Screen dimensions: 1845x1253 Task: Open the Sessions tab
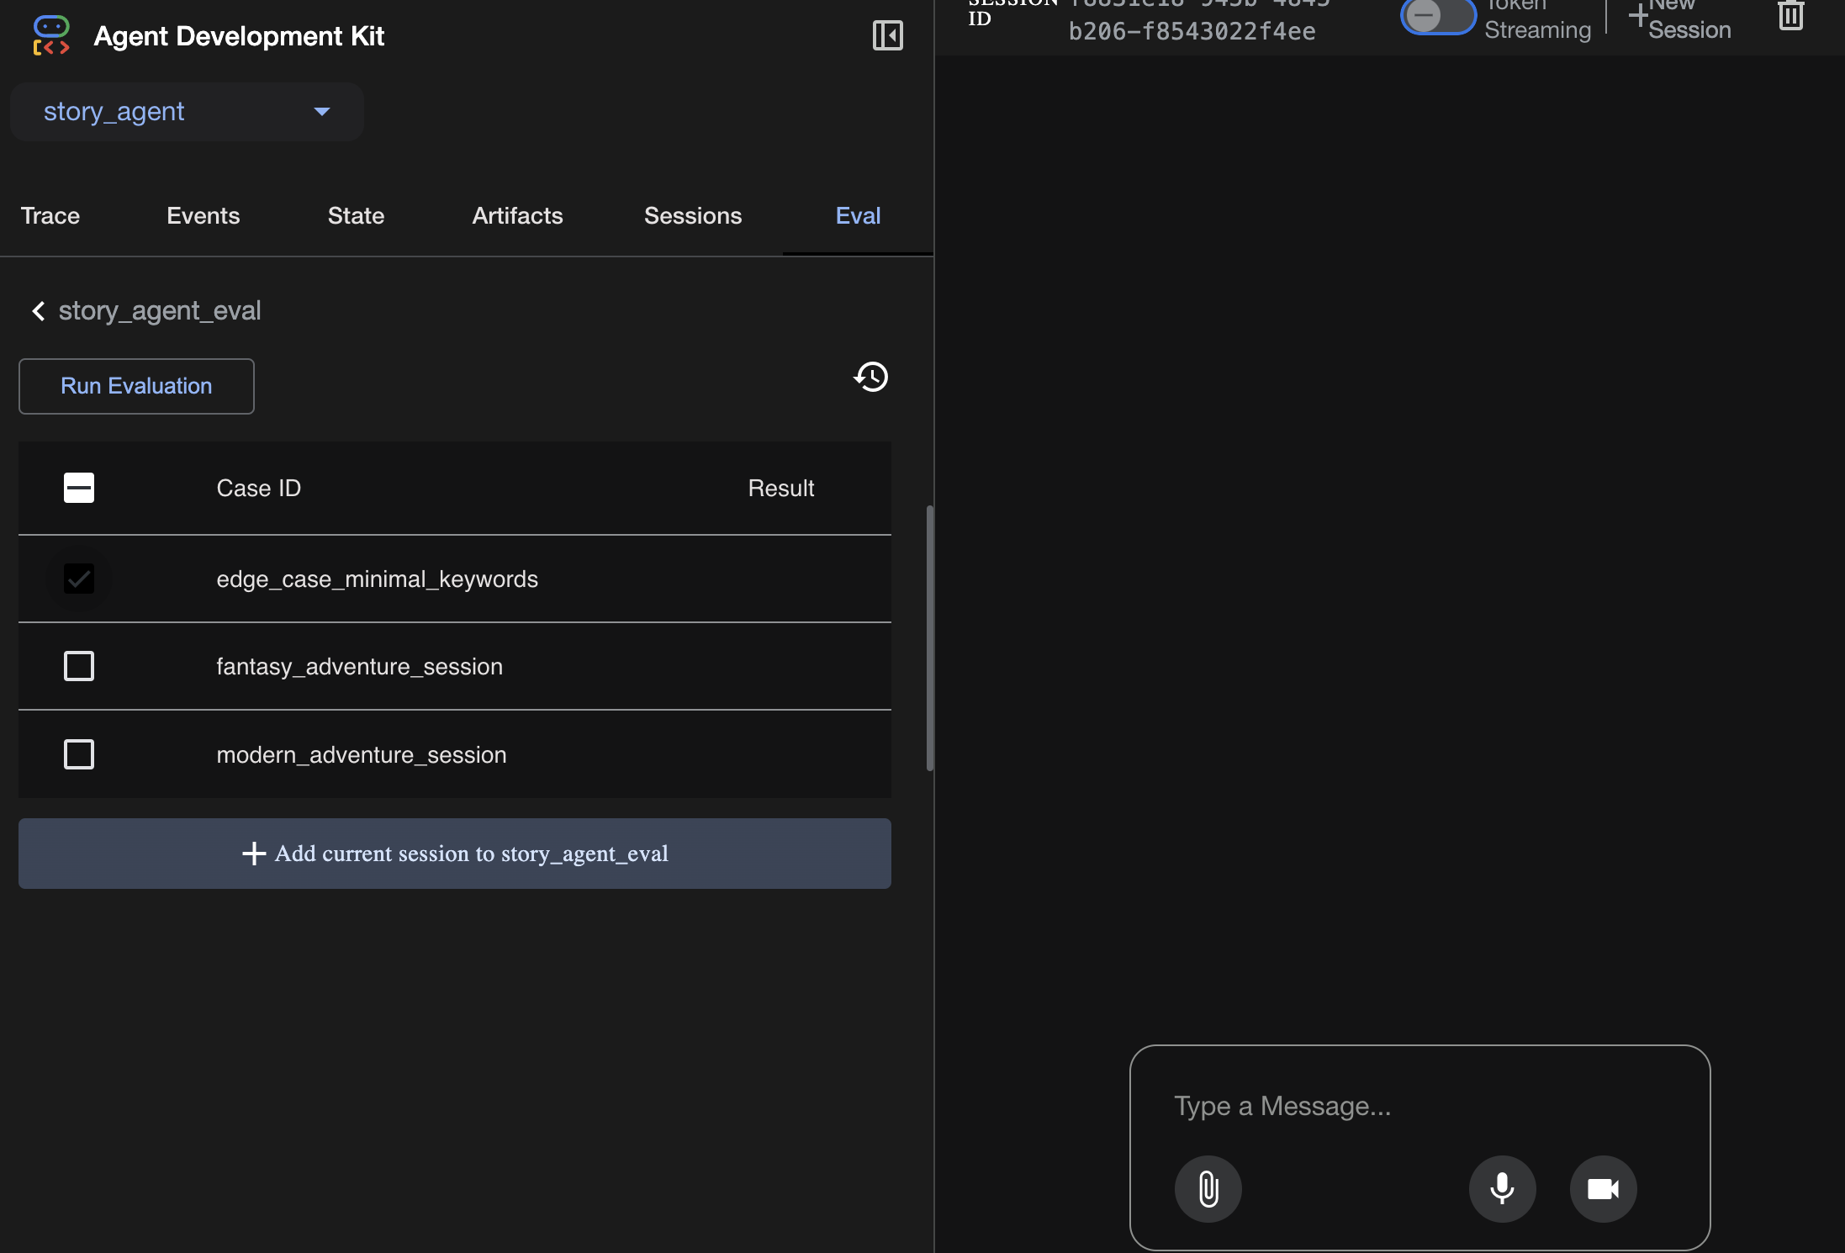tap(692, 216)
